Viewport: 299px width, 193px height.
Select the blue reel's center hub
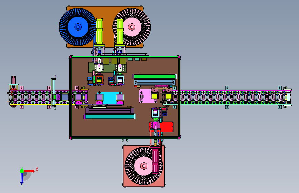pos(78,27)
